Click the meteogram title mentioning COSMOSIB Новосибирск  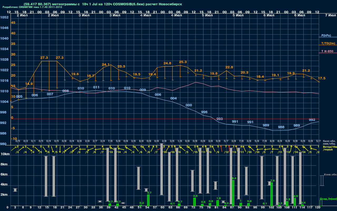tap(103, 4)
